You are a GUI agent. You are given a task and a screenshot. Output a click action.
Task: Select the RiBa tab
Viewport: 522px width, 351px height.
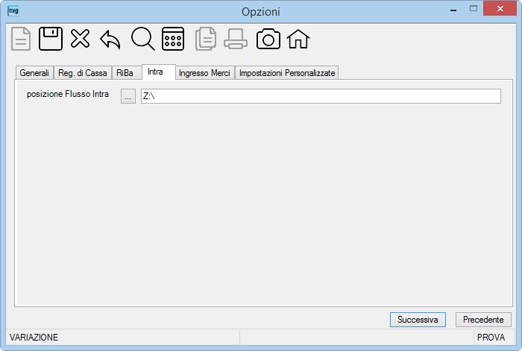125,73
